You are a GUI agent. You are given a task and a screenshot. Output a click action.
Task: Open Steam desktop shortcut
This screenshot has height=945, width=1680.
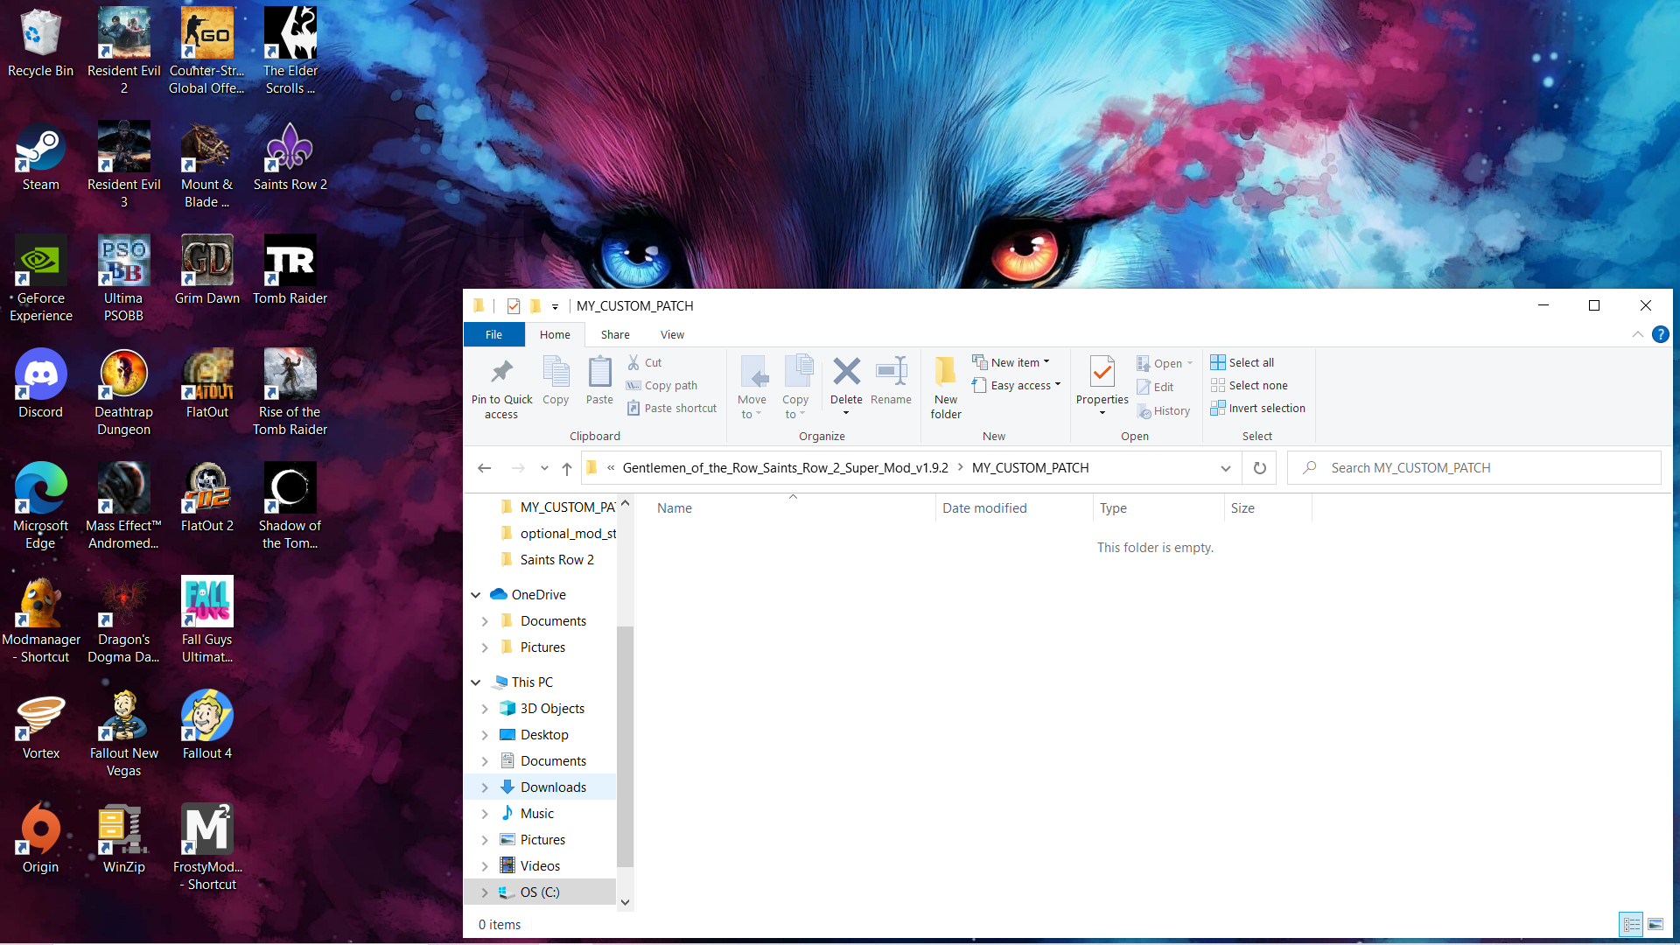point(40,157)
